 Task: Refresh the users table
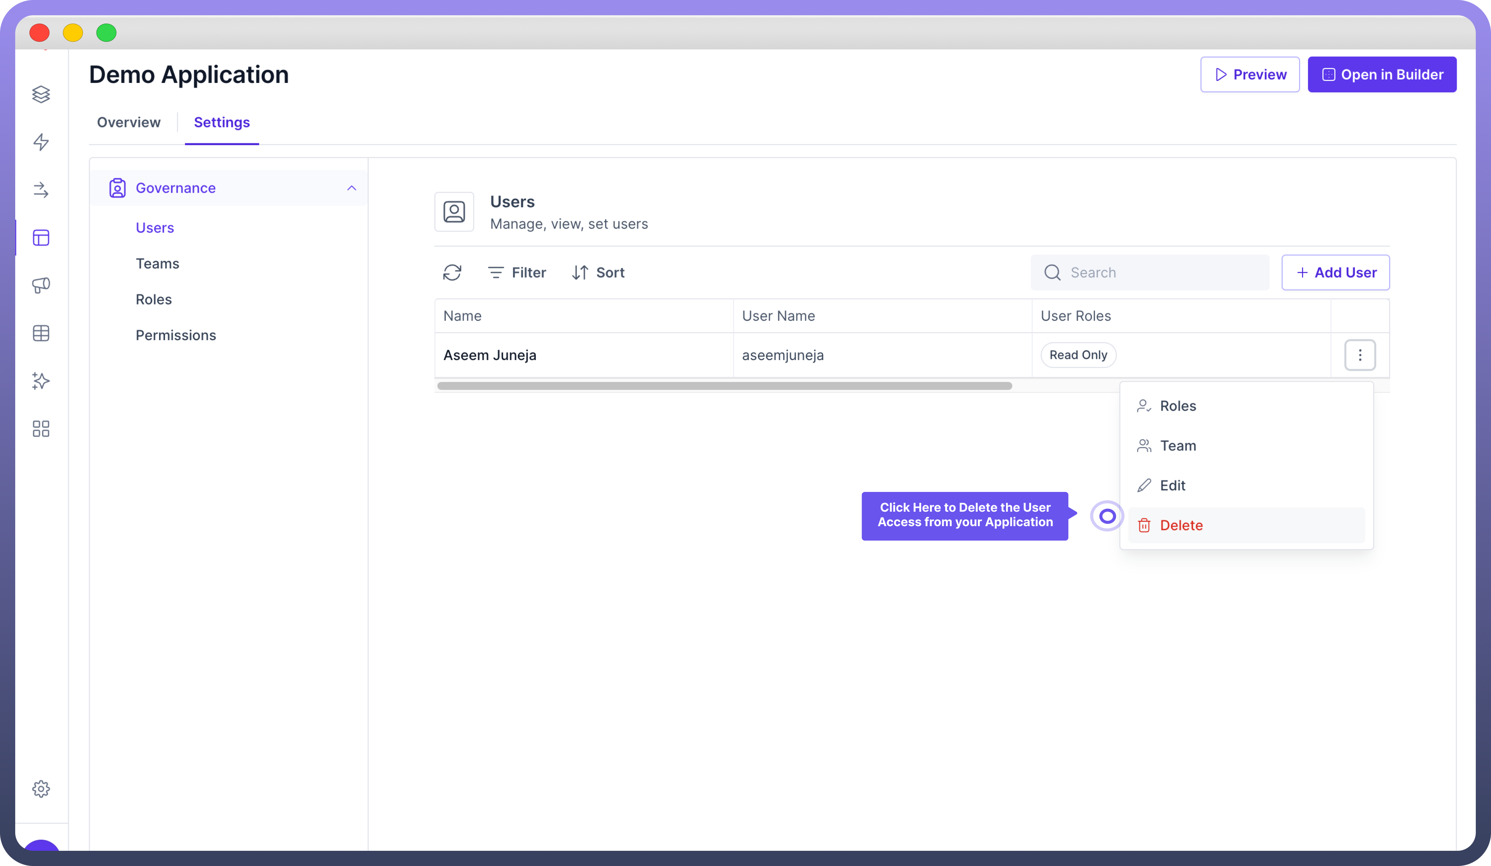click(x=452, y=273)
